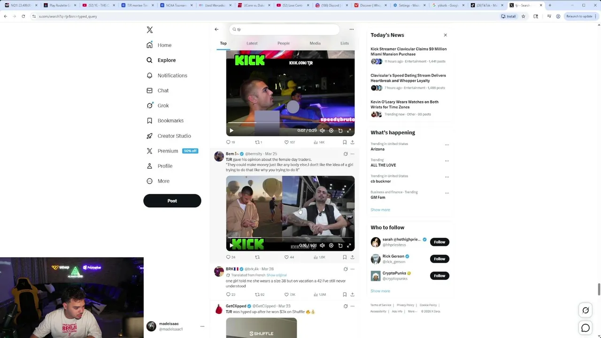Select the Top search tab

coord(223,43)
